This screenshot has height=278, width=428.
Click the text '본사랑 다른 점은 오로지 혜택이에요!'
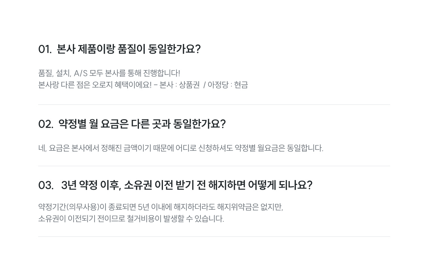[95, 85]
